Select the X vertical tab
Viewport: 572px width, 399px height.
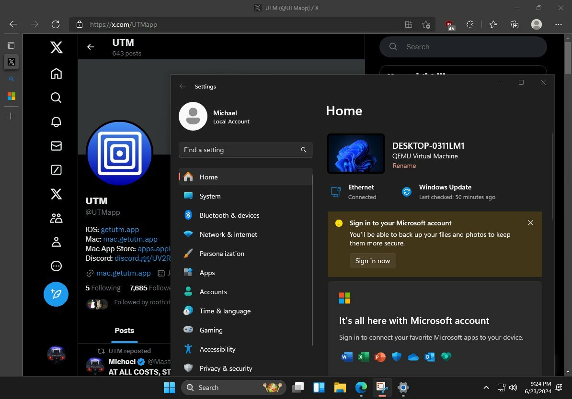(11, 62)
